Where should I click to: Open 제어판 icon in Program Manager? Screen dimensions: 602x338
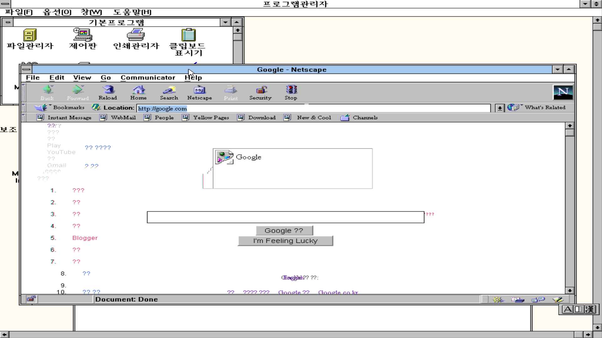(x=83, y=39)
